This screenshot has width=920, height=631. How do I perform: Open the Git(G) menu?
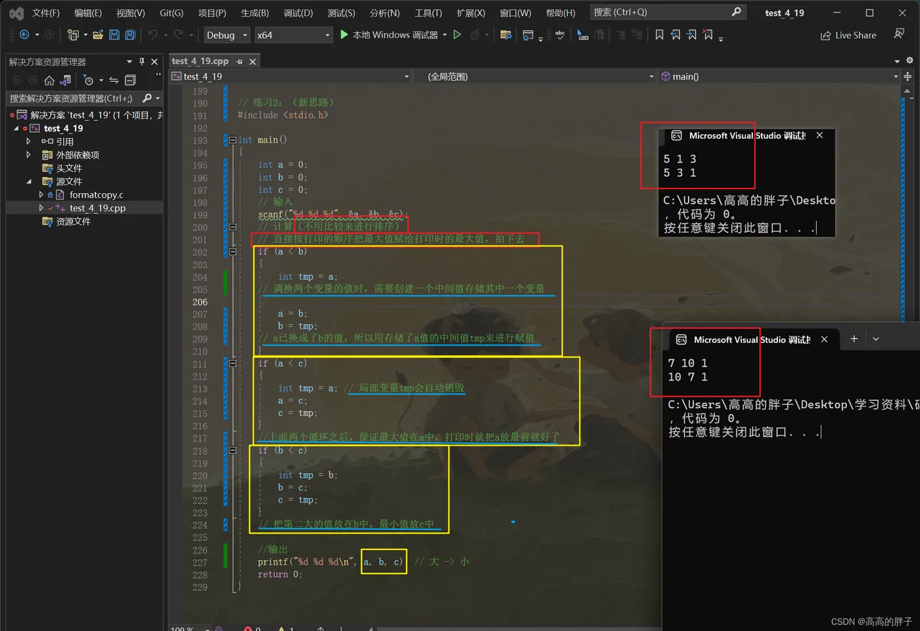tap(172, 12)
